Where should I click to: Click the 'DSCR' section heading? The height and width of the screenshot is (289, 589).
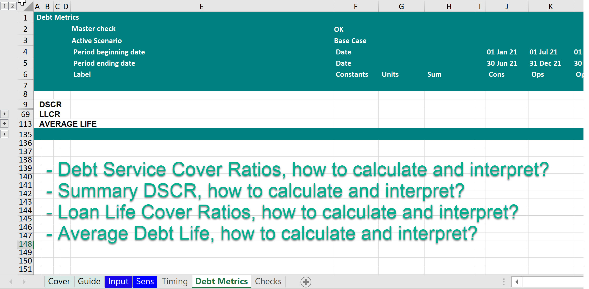50,105
